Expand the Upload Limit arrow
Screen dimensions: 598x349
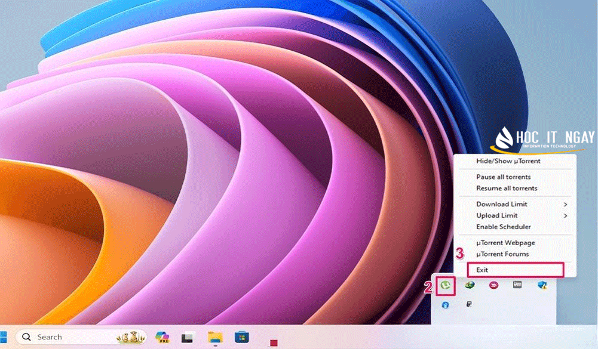point(566,216)
